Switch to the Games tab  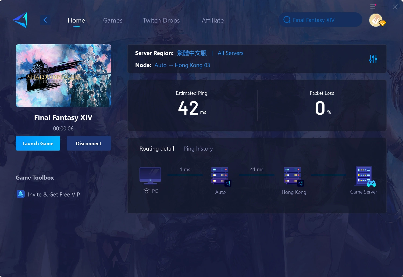coord(113,20)
